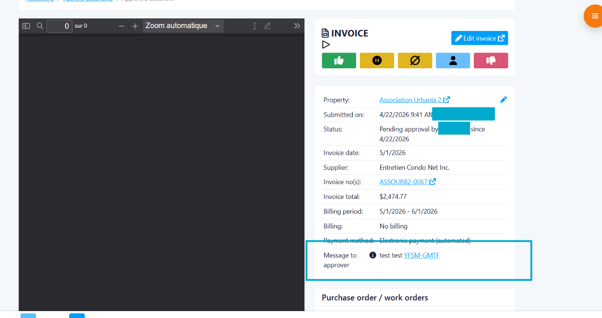Click the Electronic payment (automated) value
This screenshot has width=602, height=318.
pos(425,240)
